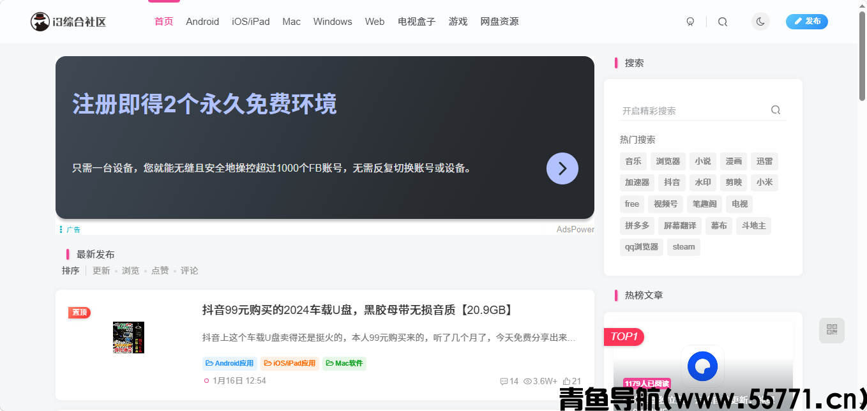The width and height of the screenshot is (867, 411).
Task: Select hot search tag 抖音
Action: [672, 183]
